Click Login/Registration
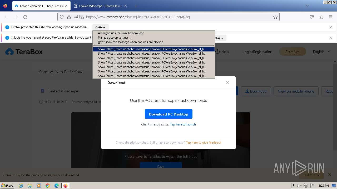Viewport: 337px width, 189px height. (x=257, y=52)
